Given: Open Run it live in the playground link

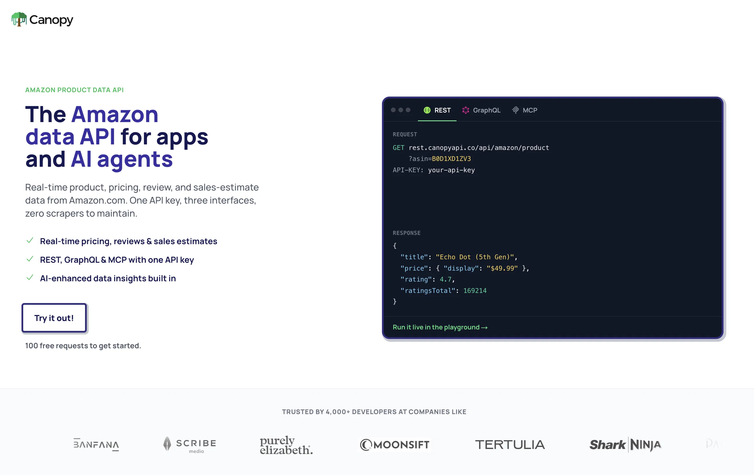Looking at the screenshot, I should [x=440, y=327].
